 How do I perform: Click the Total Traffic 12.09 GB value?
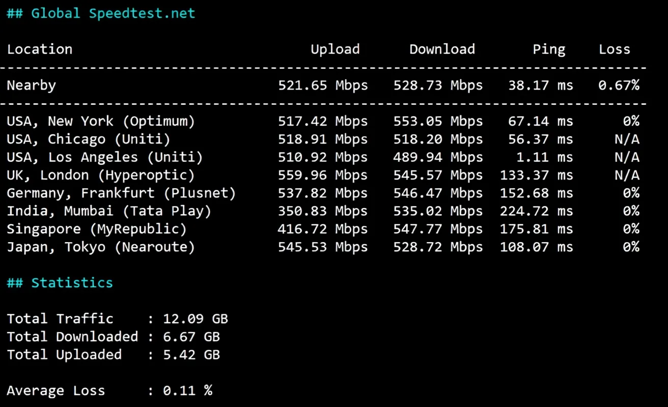pos(196,319)
